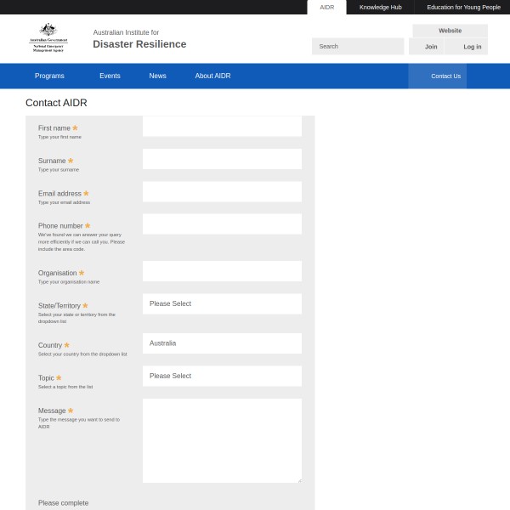Focus the First name text field
The width and height of the screenshot is (510, 510).
pyautogui.click(x=222, y=127)
